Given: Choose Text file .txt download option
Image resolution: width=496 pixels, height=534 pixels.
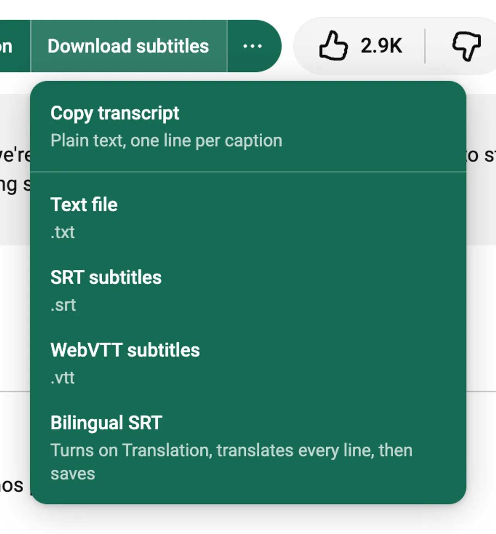Looking at the screenshot, I should [248, 218].
